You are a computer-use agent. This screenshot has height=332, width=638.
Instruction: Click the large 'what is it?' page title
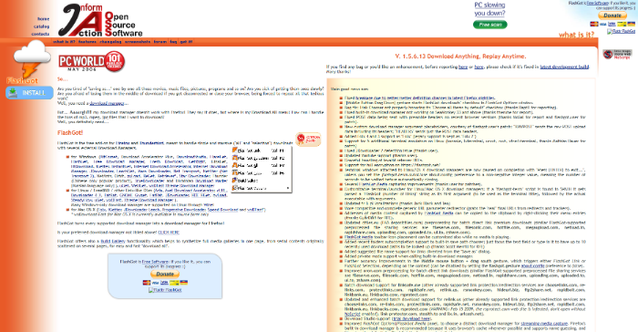[576, 35]
